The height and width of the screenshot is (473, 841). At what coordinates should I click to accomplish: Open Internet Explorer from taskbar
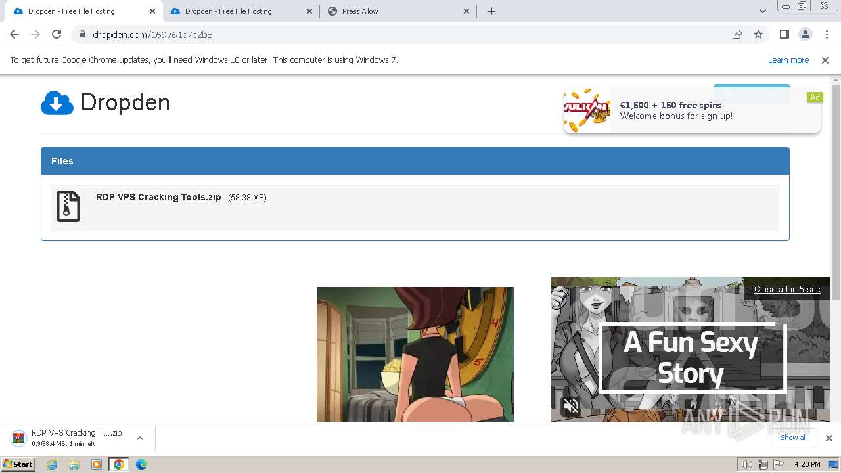[53, 464]
